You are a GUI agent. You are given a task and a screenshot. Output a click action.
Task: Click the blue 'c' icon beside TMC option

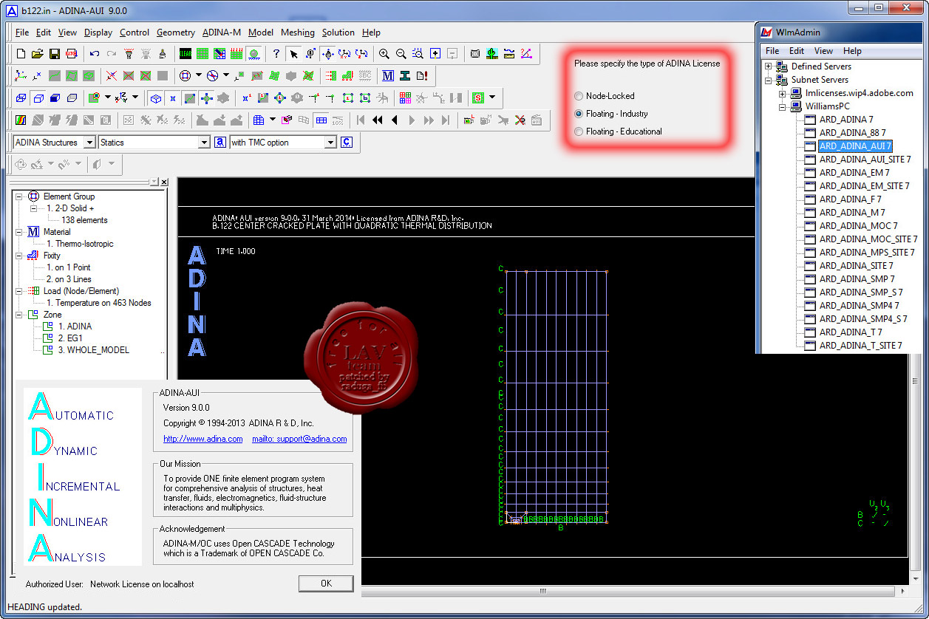[x=346, y=142]
